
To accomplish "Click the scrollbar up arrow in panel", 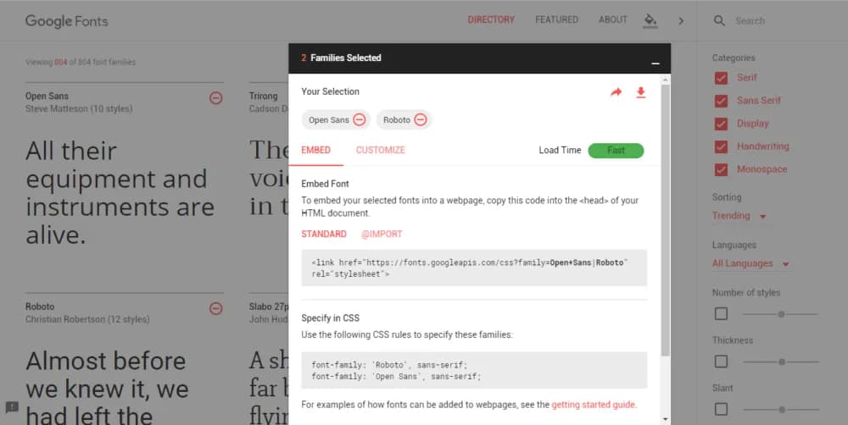I will click(665, 80).
